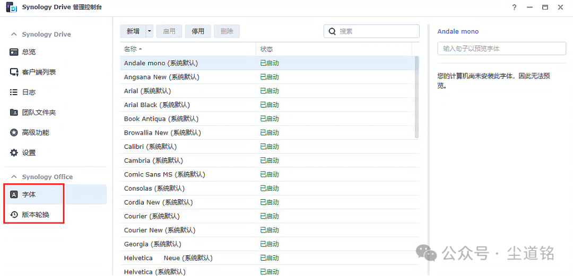Viewport: 573px width, 276px height.
Task: Click the 新增 add button
Action: [133, 31]
